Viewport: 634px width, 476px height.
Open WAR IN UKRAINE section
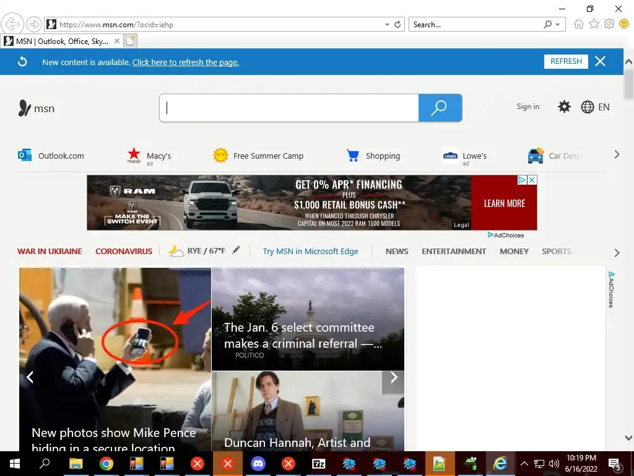pyautogui.click(x=50, y=252)
